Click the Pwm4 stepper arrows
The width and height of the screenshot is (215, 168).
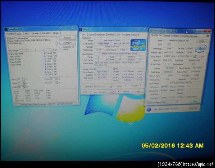click(x=57, y=79)
